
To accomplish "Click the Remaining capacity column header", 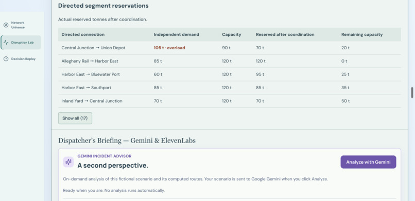I will point(362,34).
